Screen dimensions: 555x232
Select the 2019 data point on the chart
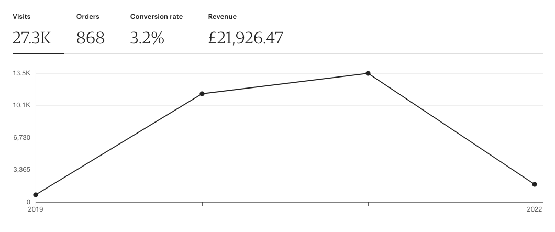coord(36,195)
